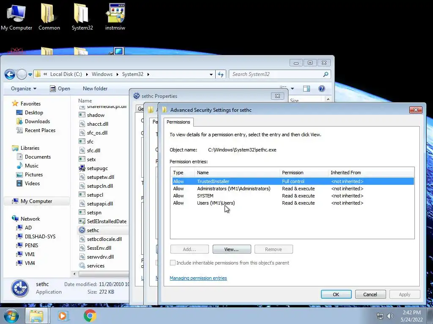Select Users (VM1\Users) permission entry
Screen dimensions: 433x324
293,203
